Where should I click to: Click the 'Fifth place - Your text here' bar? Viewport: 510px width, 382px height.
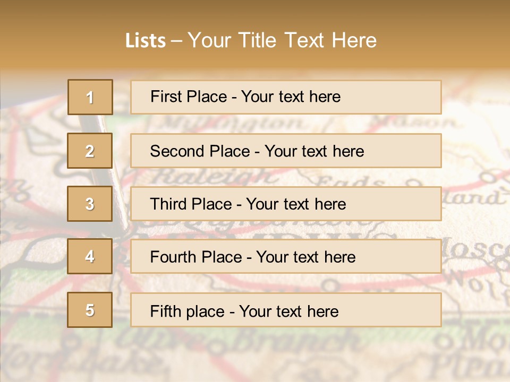point(286,310)
